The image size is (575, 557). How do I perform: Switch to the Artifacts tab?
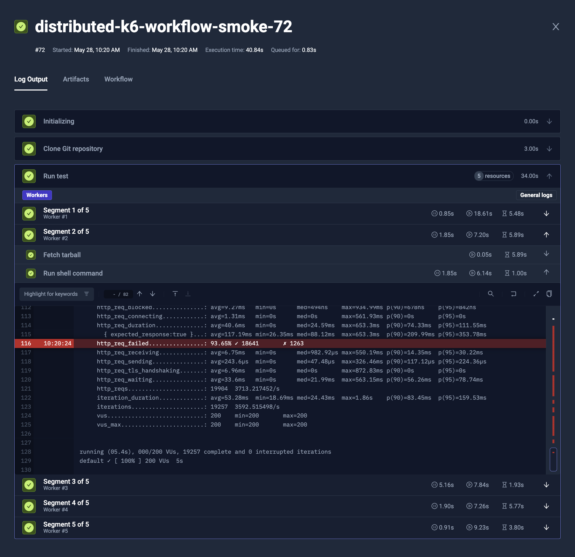pyautogui.click(x=76, y=79)
